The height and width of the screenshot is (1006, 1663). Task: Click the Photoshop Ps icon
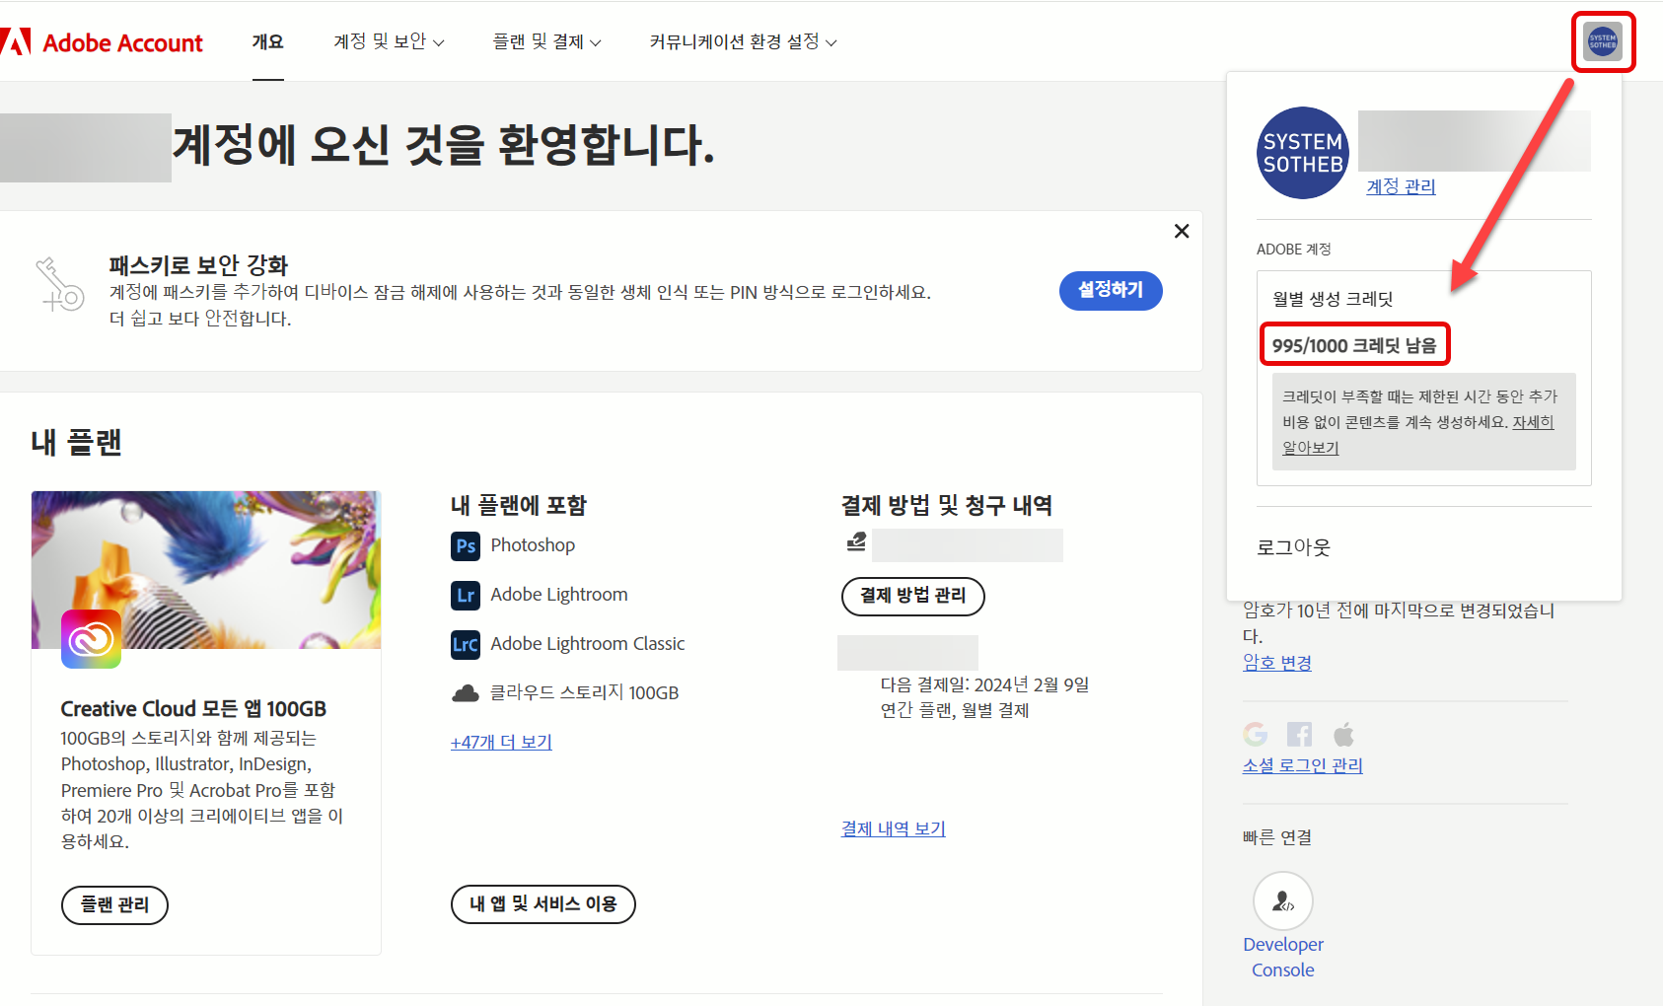[x=466, y=545]
